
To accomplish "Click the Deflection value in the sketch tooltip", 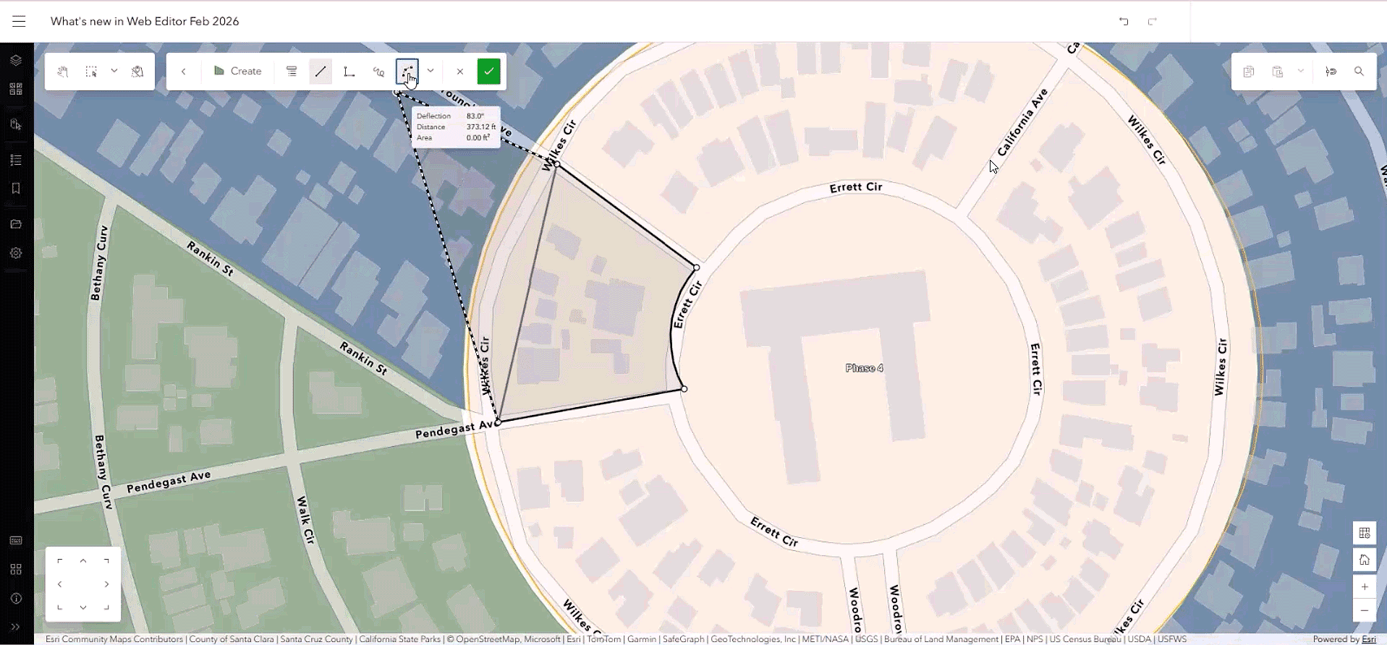I will pos(475,116).
